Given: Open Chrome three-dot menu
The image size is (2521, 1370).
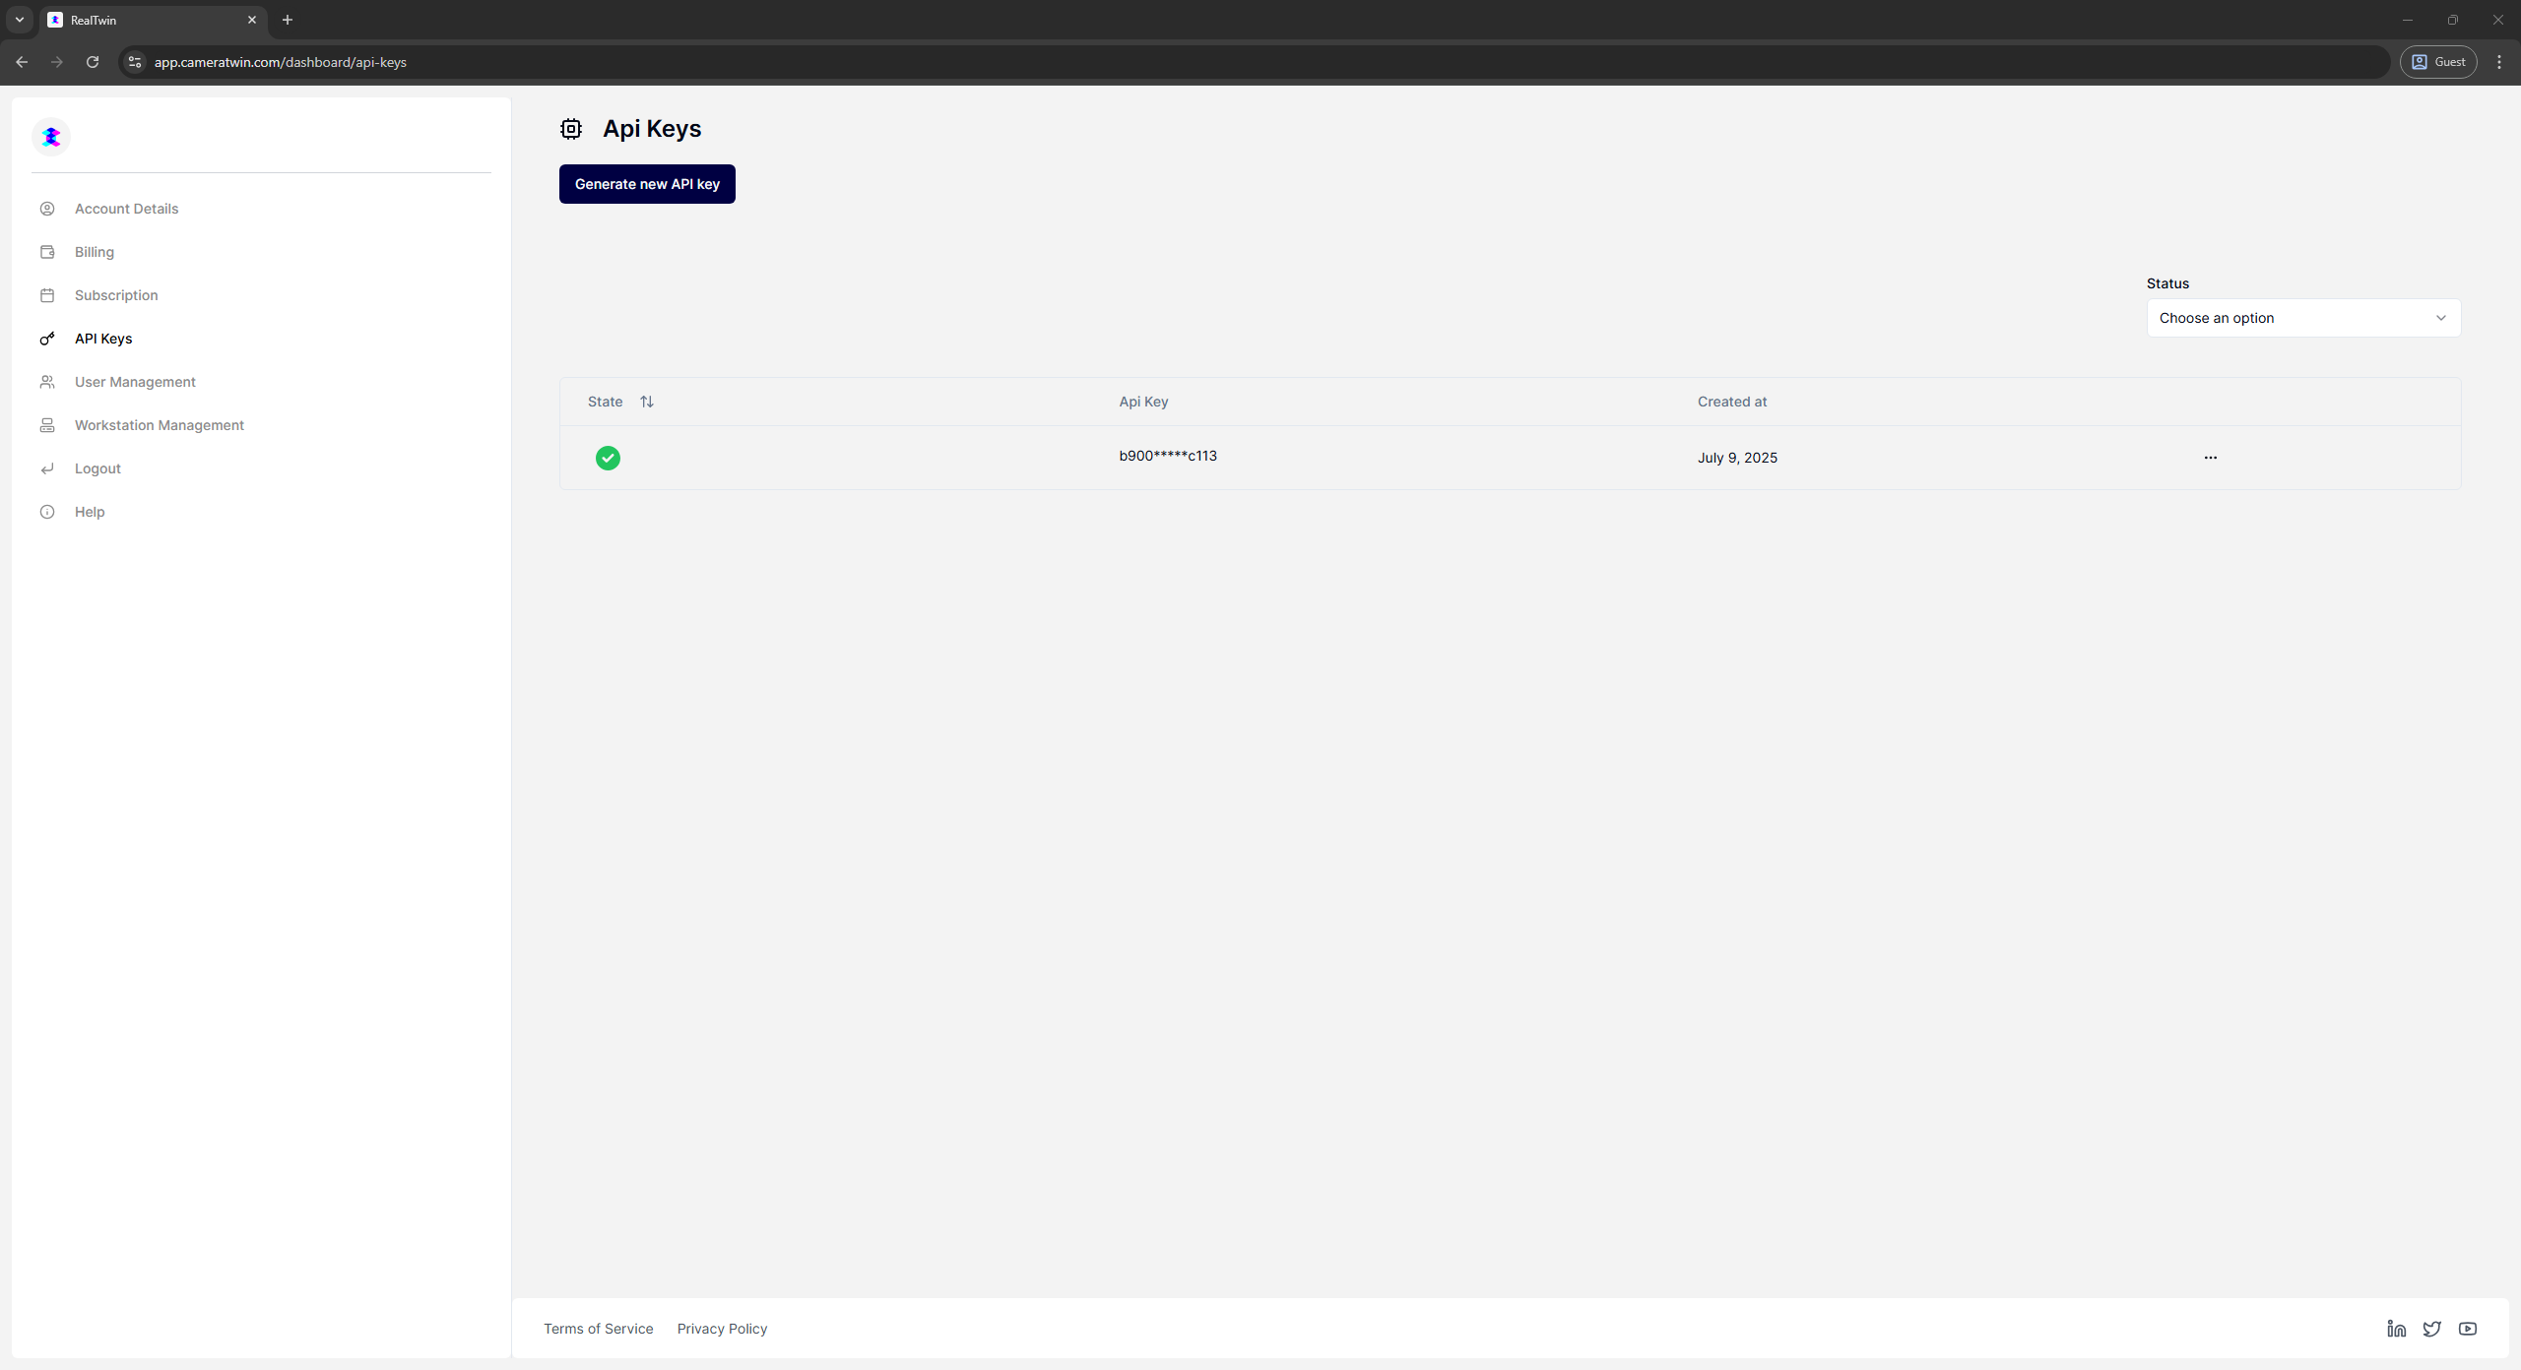Looking at the screenshot, I should [x=2498, y=62].
